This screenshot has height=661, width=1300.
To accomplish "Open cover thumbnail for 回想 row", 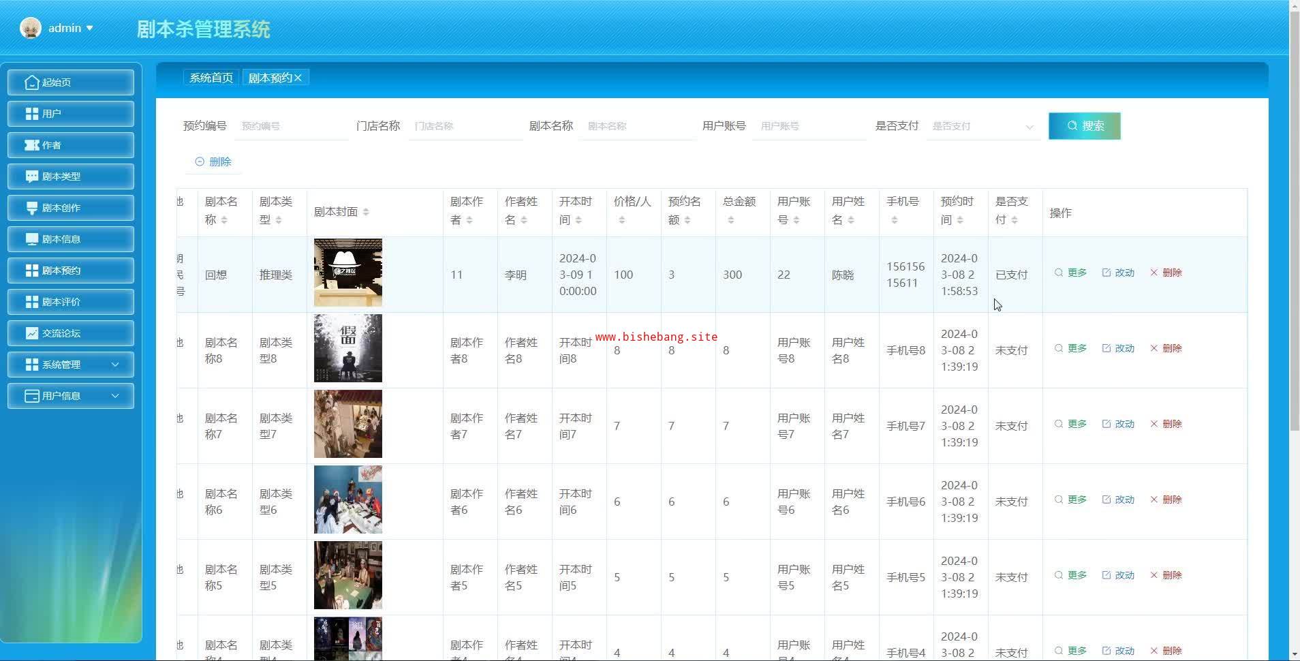I will click(x=348, y=273).
